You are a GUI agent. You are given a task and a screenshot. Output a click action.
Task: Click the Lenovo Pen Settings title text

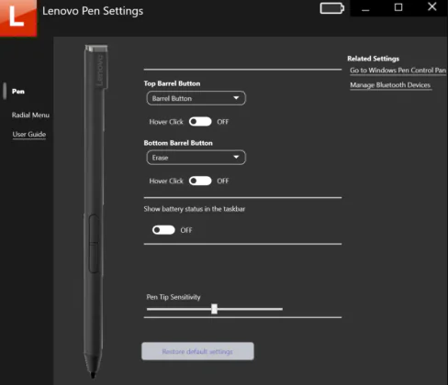(x=93, y=11)
